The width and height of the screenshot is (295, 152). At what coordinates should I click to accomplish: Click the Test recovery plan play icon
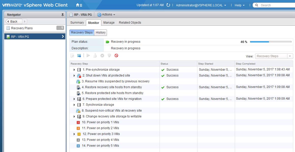[88, 55]
